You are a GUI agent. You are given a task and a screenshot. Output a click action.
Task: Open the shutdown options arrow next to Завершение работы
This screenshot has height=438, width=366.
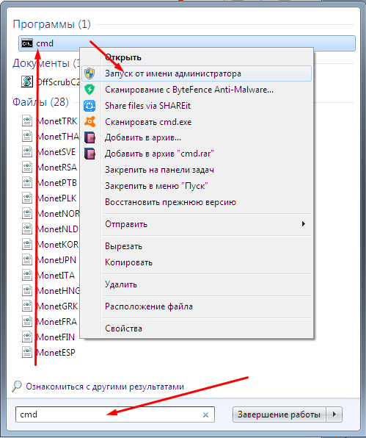pyautogui.click(x=334, y=414)
